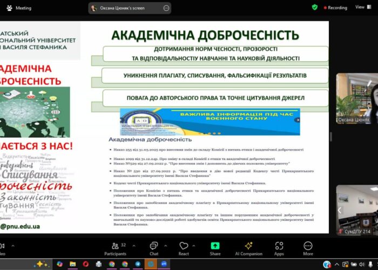Expand the Participants options arrow
The height and width of the screenshot is (270, 378).
pyautogui.click(x=134, y=245)
